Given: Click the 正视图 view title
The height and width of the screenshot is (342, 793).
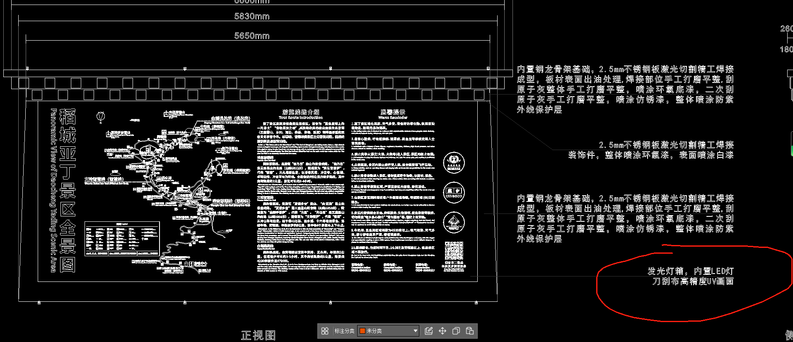Looking at the screenshot, I should pos(259,335).
